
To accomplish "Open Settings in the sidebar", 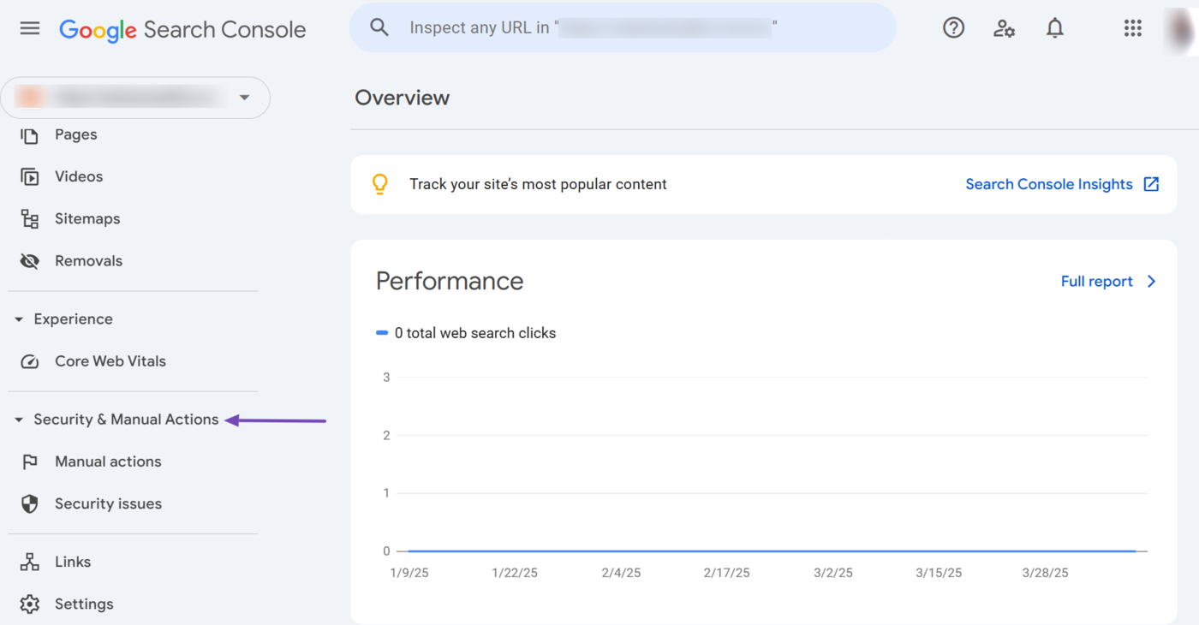I will (84, 604).
